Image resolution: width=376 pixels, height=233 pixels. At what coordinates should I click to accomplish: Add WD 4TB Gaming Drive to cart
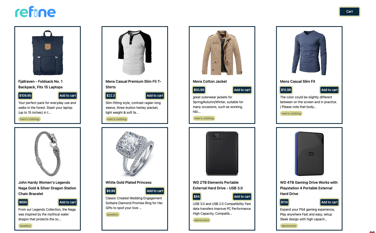pos(329,202)
